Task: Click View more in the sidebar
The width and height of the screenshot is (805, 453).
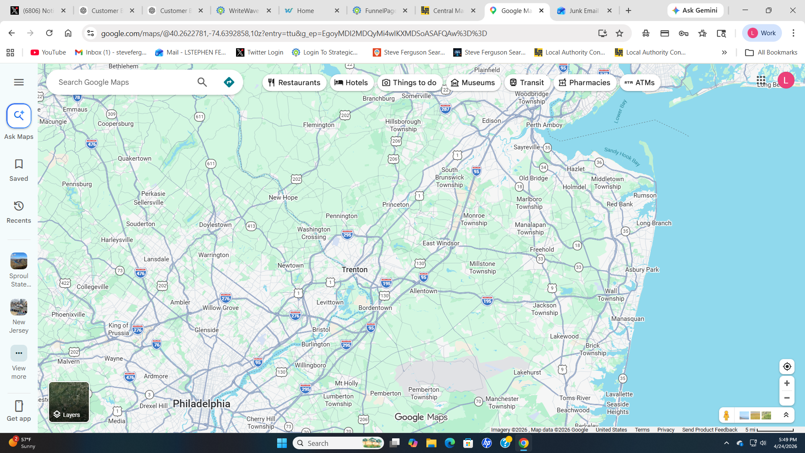Action: [19, 353]
